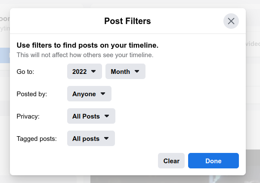Click the caret next to Tagged All posts

[x=106, y=138]
